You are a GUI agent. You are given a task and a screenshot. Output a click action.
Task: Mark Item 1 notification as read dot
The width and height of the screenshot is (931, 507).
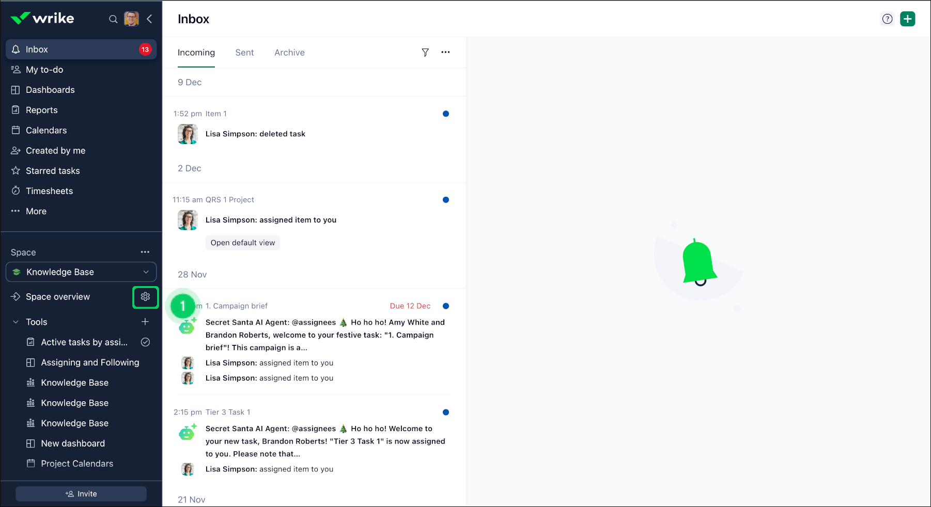click(x=445, y=114)
